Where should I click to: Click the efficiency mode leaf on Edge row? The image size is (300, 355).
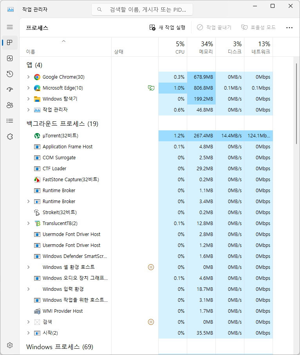tap(151, 88)
